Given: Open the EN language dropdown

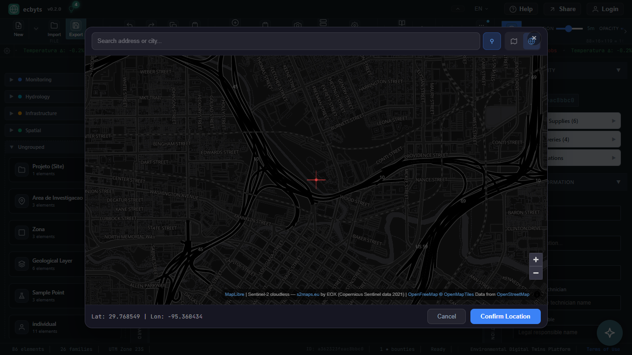Looking at the screenshot, I should [x=482, y=9].
